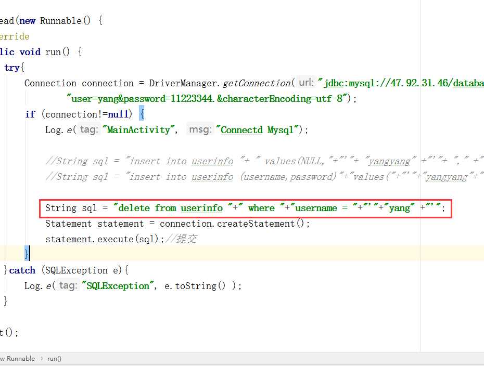The width and height of the screenshot is (484, 366).
Task: Click the " where " string literal
Action: [261, 208]
